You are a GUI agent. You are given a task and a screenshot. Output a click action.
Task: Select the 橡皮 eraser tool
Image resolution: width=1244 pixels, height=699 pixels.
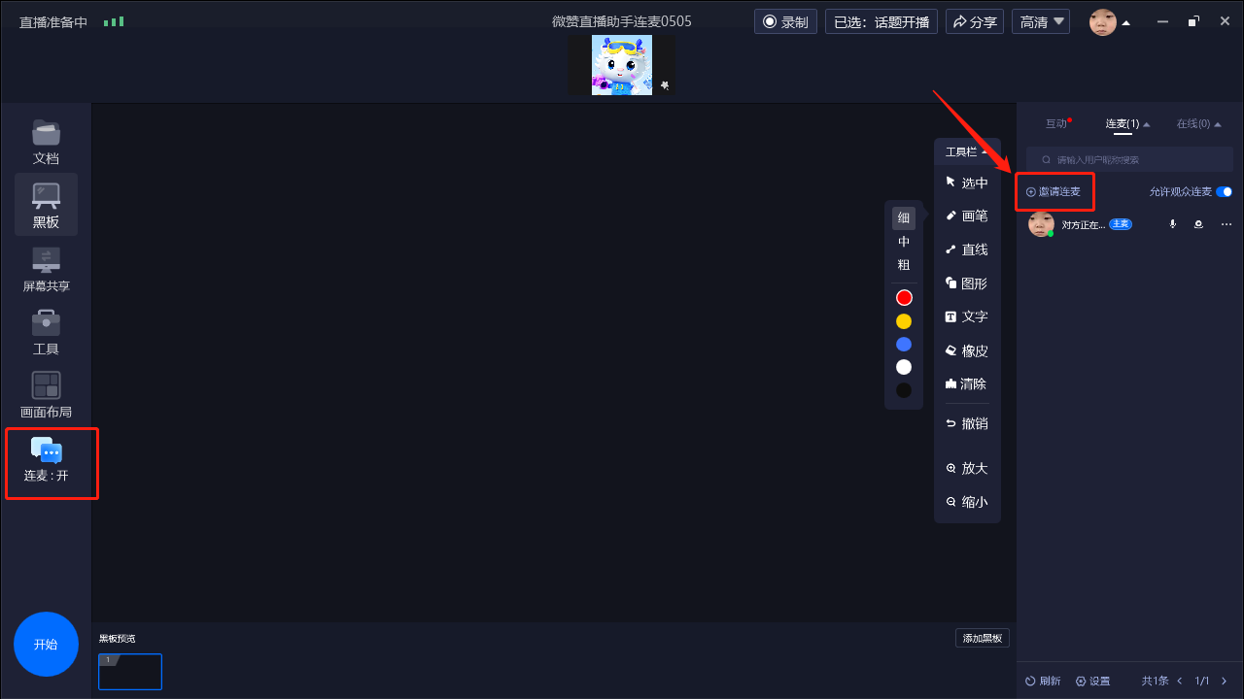(966, 350)
